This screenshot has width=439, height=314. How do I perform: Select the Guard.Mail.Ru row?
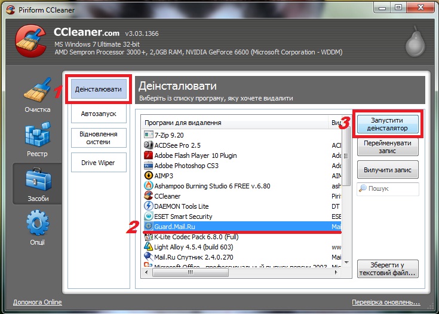click(x=242, y=226)
